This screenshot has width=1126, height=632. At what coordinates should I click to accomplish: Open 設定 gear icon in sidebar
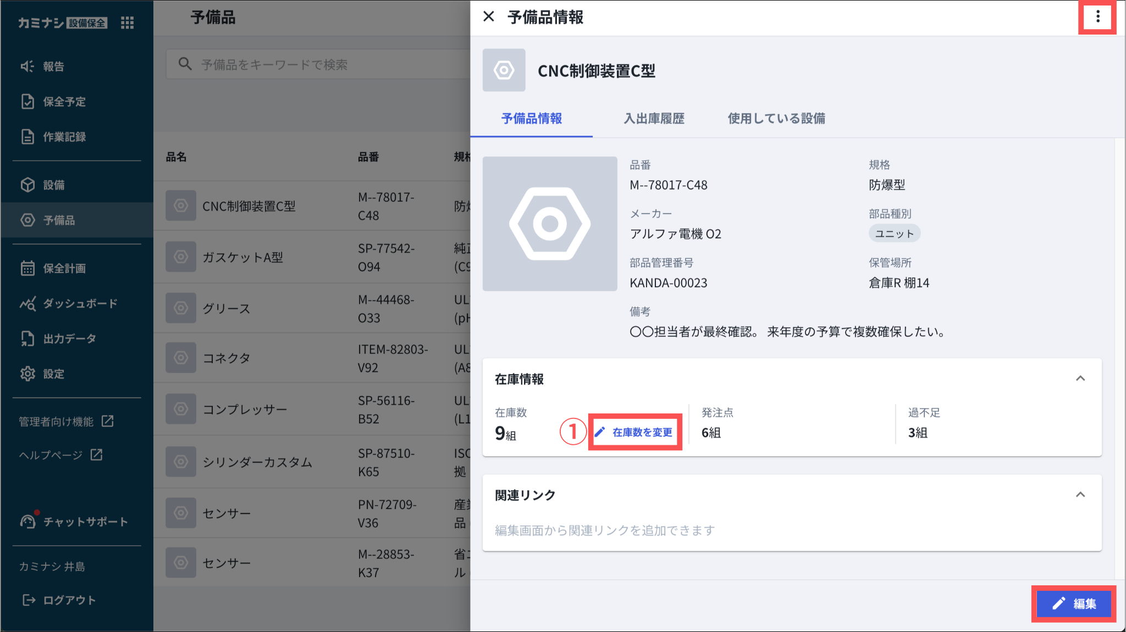[27, 374]
